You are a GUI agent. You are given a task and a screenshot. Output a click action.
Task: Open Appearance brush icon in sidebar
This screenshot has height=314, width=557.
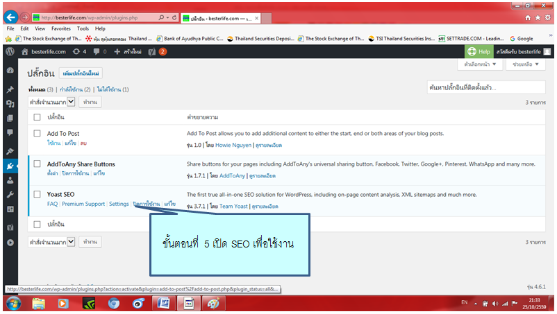coord(10,151)
